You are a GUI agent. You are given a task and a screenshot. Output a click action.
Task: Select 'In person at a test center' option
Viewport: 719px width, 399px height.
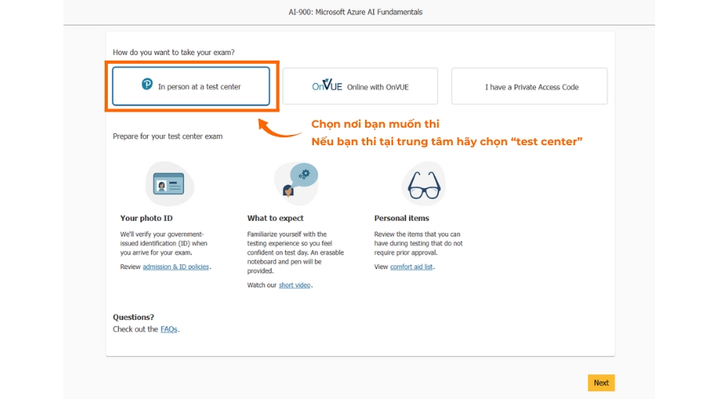click(x=191, y=86)
